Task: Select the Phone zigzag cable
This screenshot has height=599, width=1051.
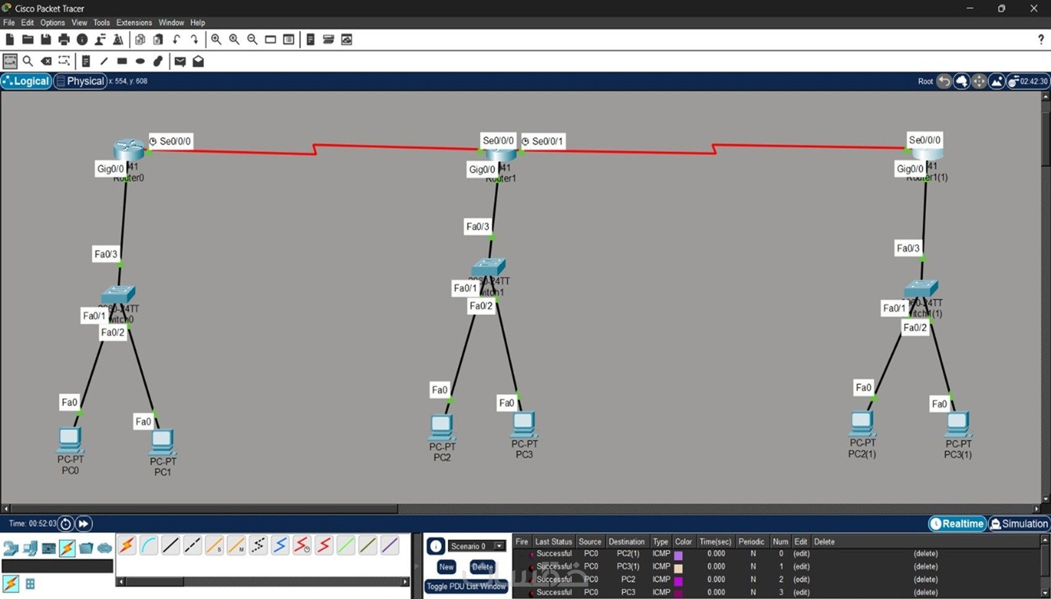Action: coord(258,545)
